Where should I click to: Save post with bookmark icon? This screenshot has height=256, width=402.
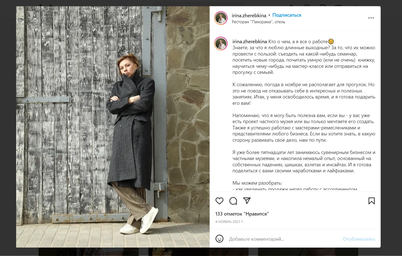371,201
